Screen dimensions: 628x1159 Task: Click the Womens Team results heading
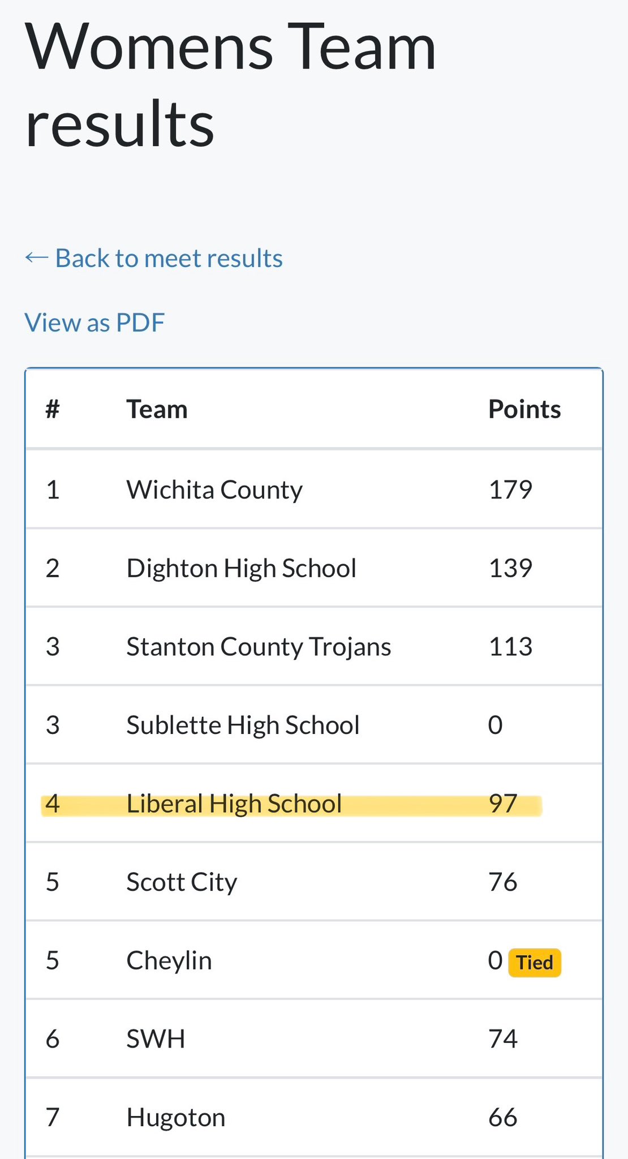[230, 85]
